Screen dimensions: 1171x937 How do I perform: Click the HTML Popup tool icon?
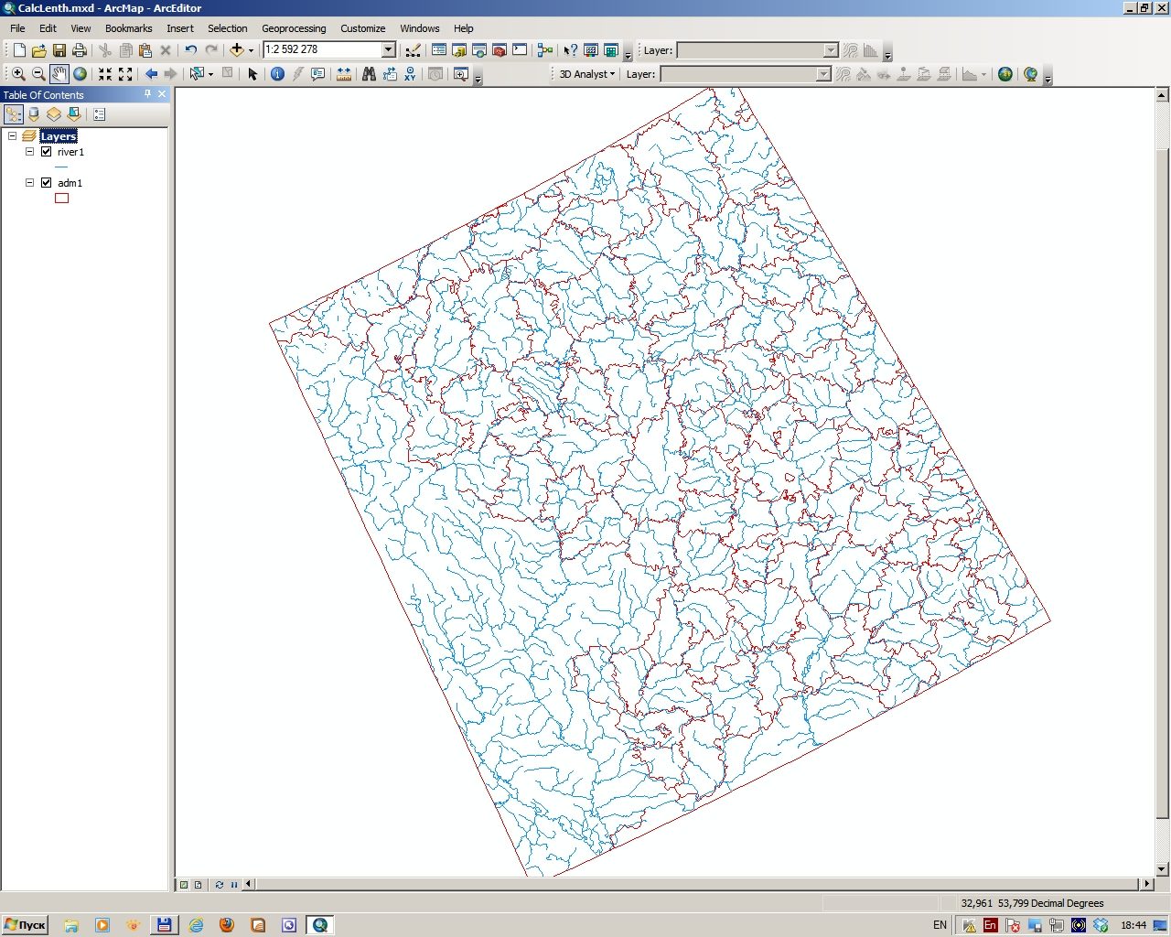pos(317,74)
